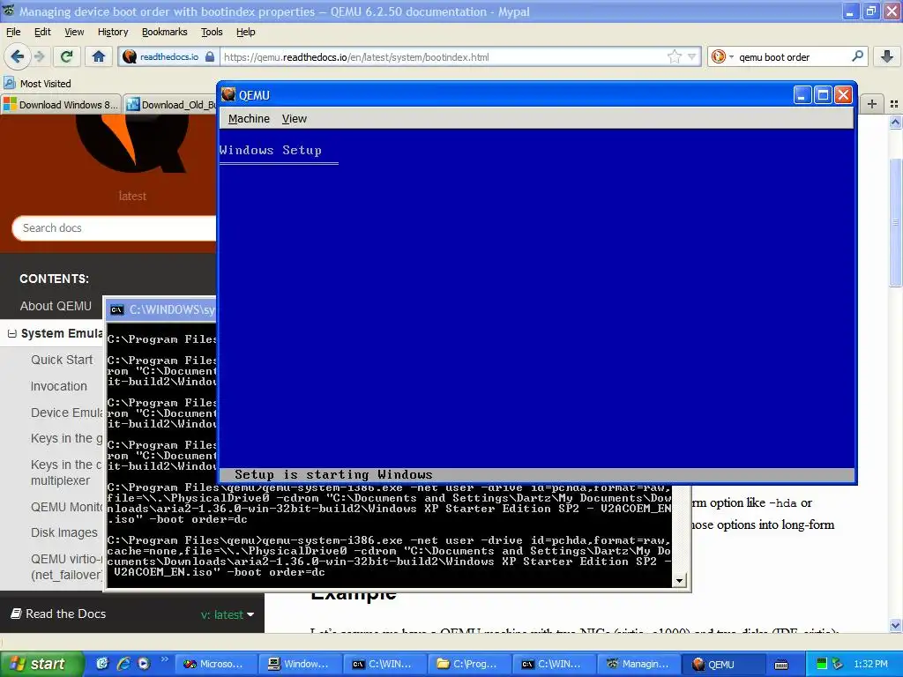The image size is (903, 677).
Task: Click the command prompt scroll down arrow
Action: [680, 581]
